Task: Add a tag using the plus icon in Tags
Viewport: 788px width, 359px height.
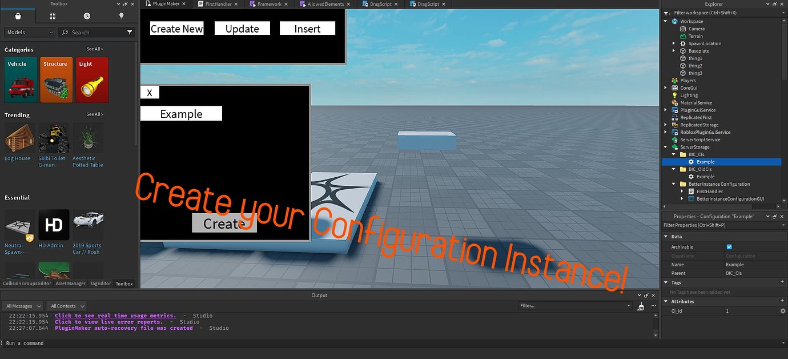Action: [x=782, y=282]
